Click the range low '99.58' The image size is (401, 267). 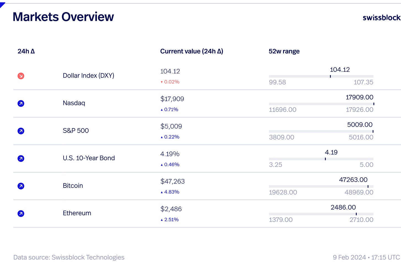(x=277, y=82)
